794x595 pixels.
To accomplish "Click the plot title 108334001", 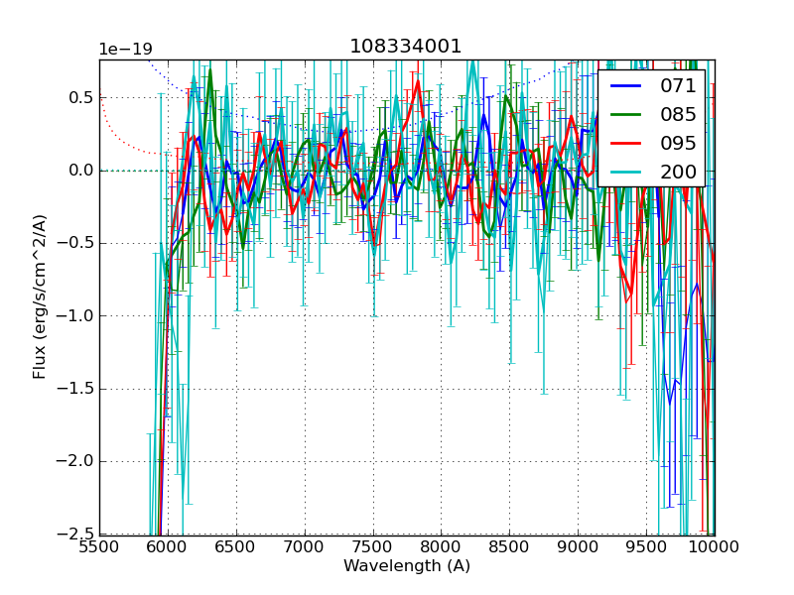I will [406, 47].
